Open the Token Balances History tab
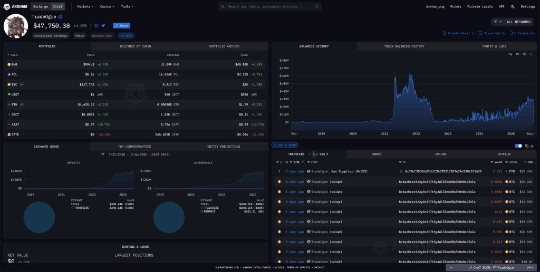This screenshot has height=272, width=540. pyautogui.click(x=403, y=46)
